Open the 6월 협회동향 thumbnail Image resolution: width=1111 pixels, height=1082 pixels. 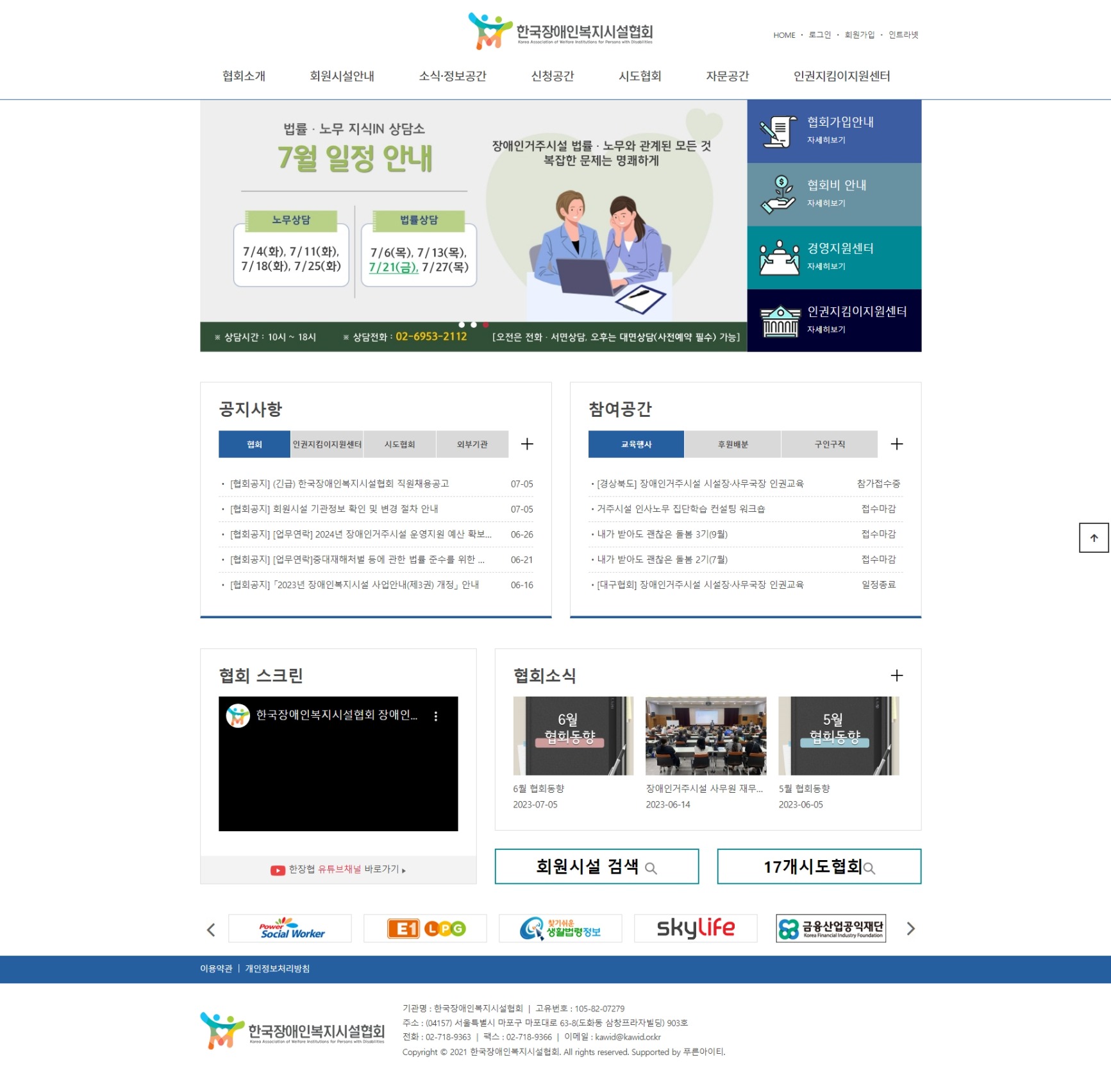[572, 736]
